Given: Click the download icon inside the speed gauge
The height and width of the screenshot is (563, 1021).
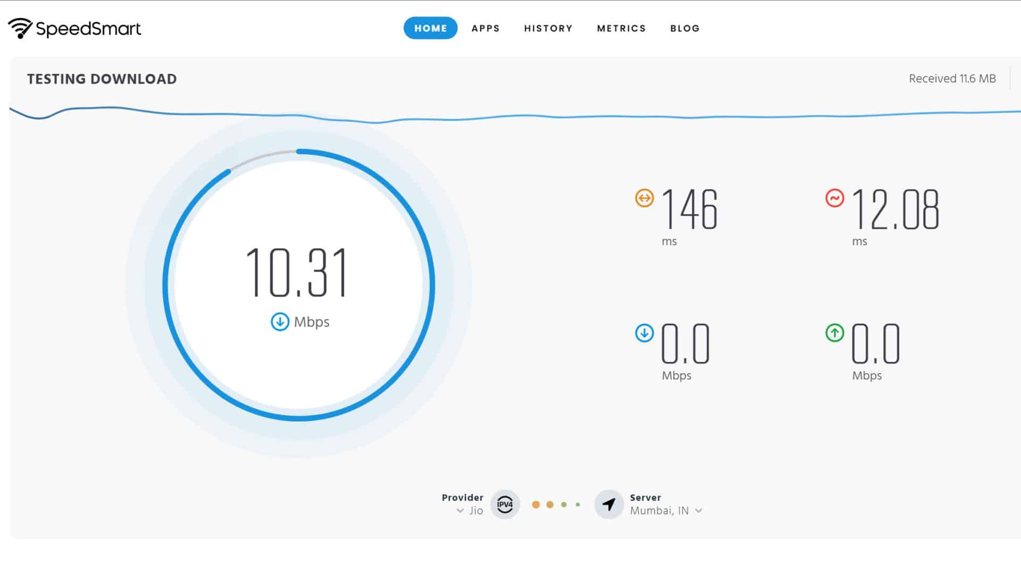Looking at the screenshot, I should pos(279,322).
